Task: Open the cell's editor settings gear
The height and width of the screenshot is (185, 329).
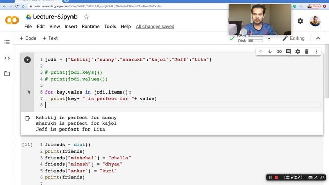Action: [x=298, y=51]
